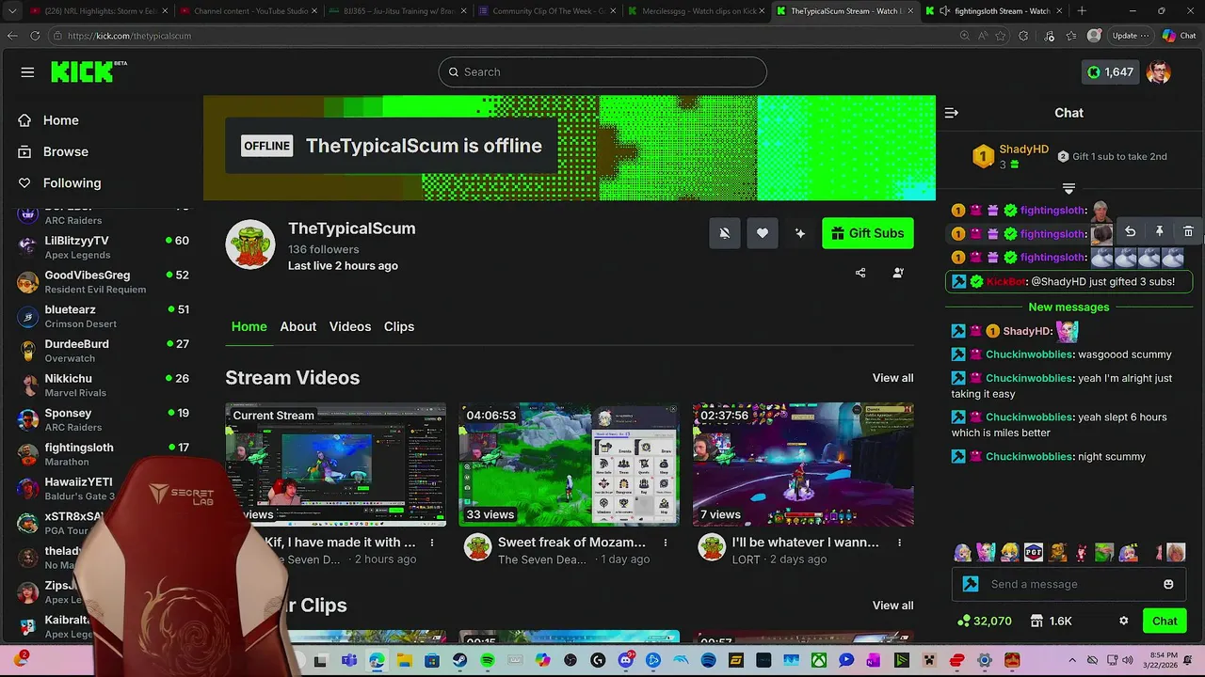Click the sparkle icon next to heart

pos(800,233)
